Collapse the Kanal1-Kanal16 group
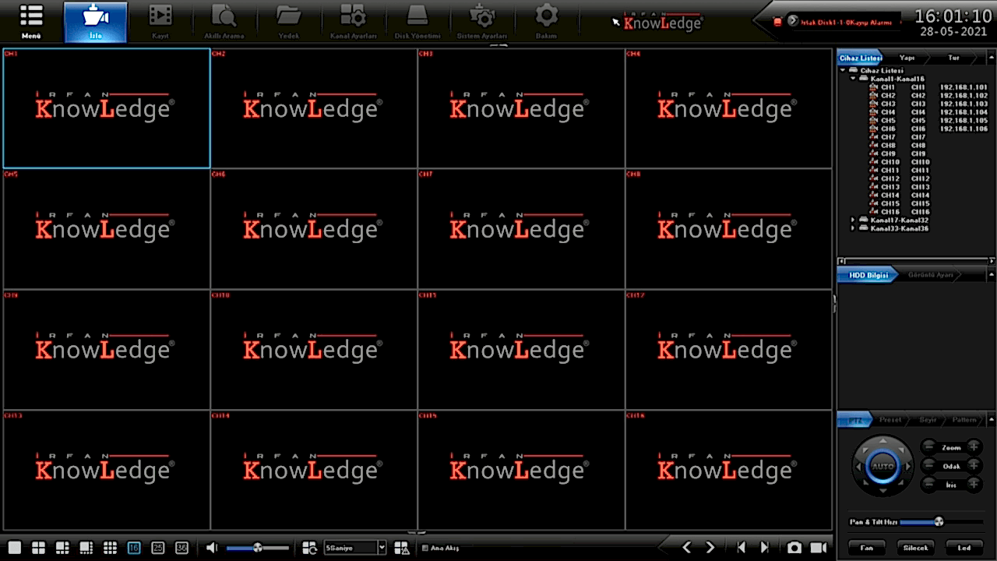Viewport: 997px width, 561px height. tap(853, 79)
